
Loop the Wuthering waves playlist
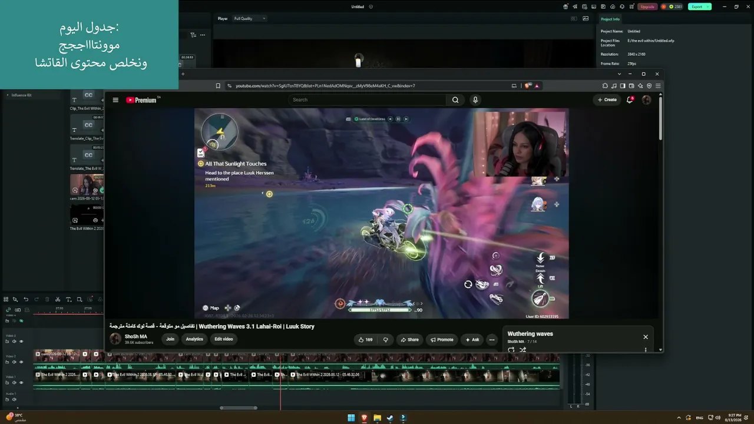pyautogui.click(x=511, y=350)
